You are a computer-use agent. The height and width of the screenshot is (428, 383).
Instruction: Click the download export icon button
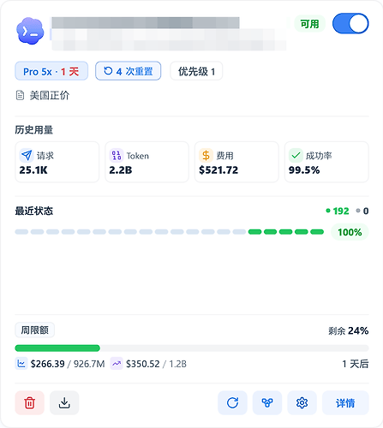click(x=64, y=403)
